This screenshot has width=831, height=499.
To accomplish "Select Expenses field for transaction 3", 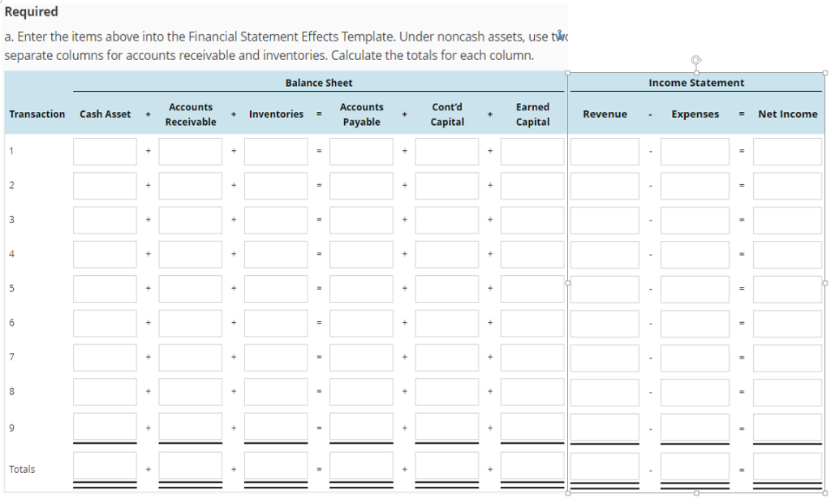I will pos(695,221).
